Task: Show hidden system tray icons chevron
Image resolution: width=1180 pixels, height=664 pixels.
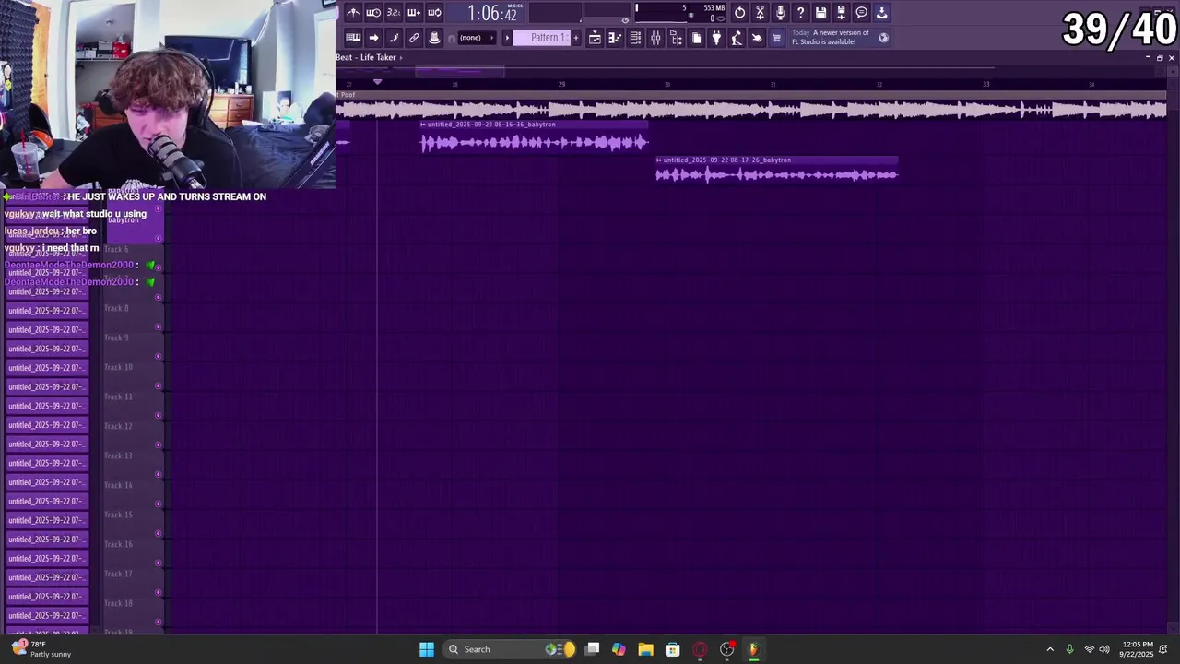Action: pos(1050,649)
